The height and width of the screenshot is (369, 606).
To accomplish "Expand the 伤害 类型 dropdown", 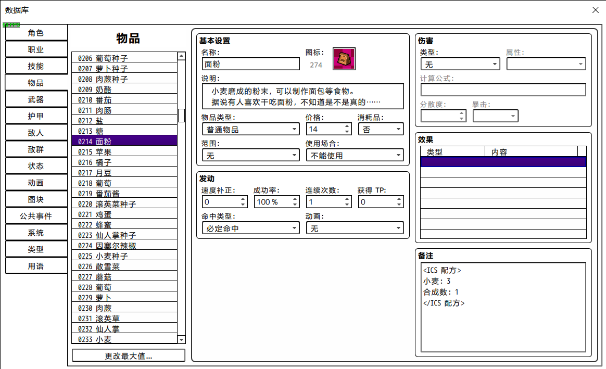I will pos(460,64).
